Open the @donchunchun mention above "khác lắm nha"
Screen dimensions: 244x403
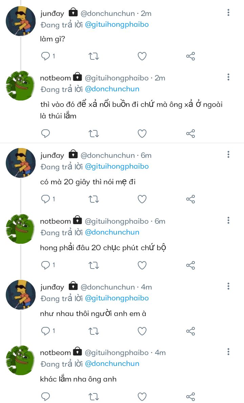click(x=112, y=364)
